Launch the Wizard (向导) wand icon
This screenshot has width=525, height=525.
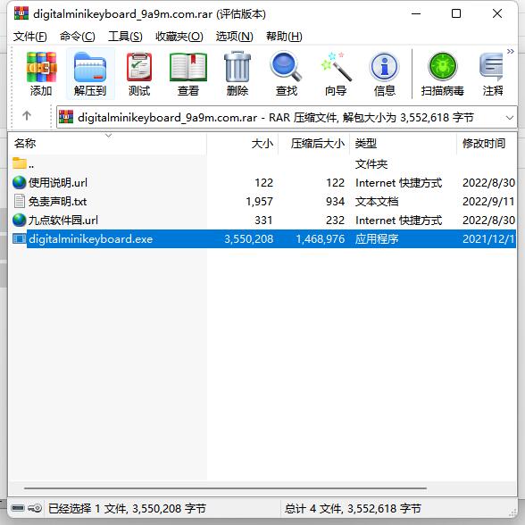[336, 67]
